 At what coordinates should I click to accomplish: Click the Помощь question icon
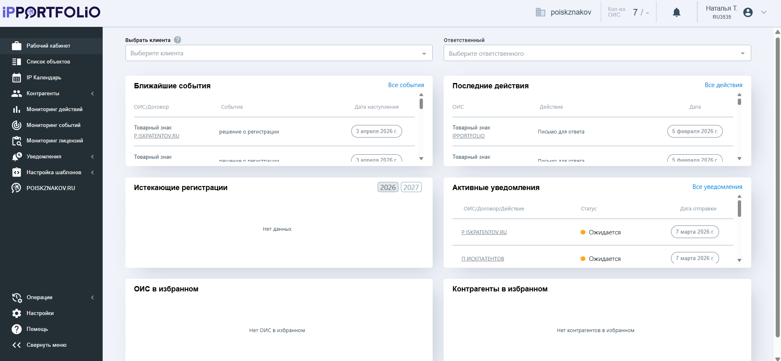pyautogui.click(x=16, y=329)
